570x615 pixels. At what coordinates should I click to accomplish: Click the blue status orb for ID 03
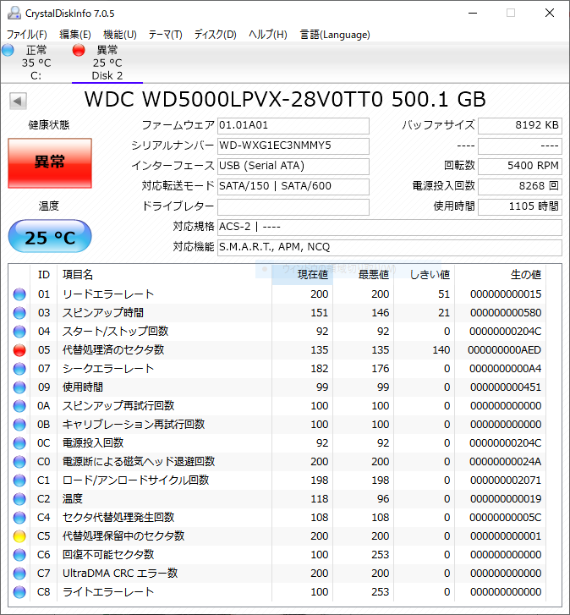[19, 313]
